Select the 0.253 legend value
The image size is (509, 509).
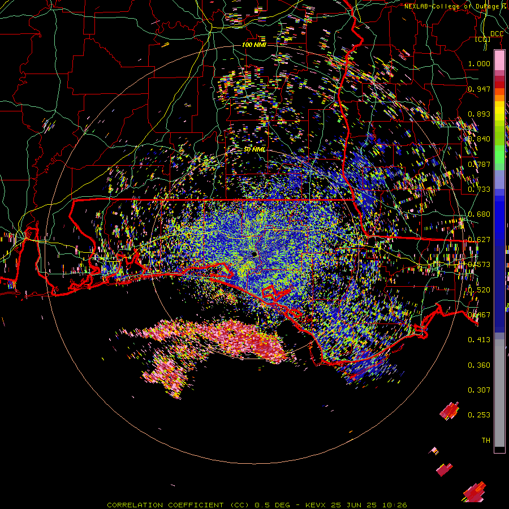pyautogui.click(x=479, y=415)
